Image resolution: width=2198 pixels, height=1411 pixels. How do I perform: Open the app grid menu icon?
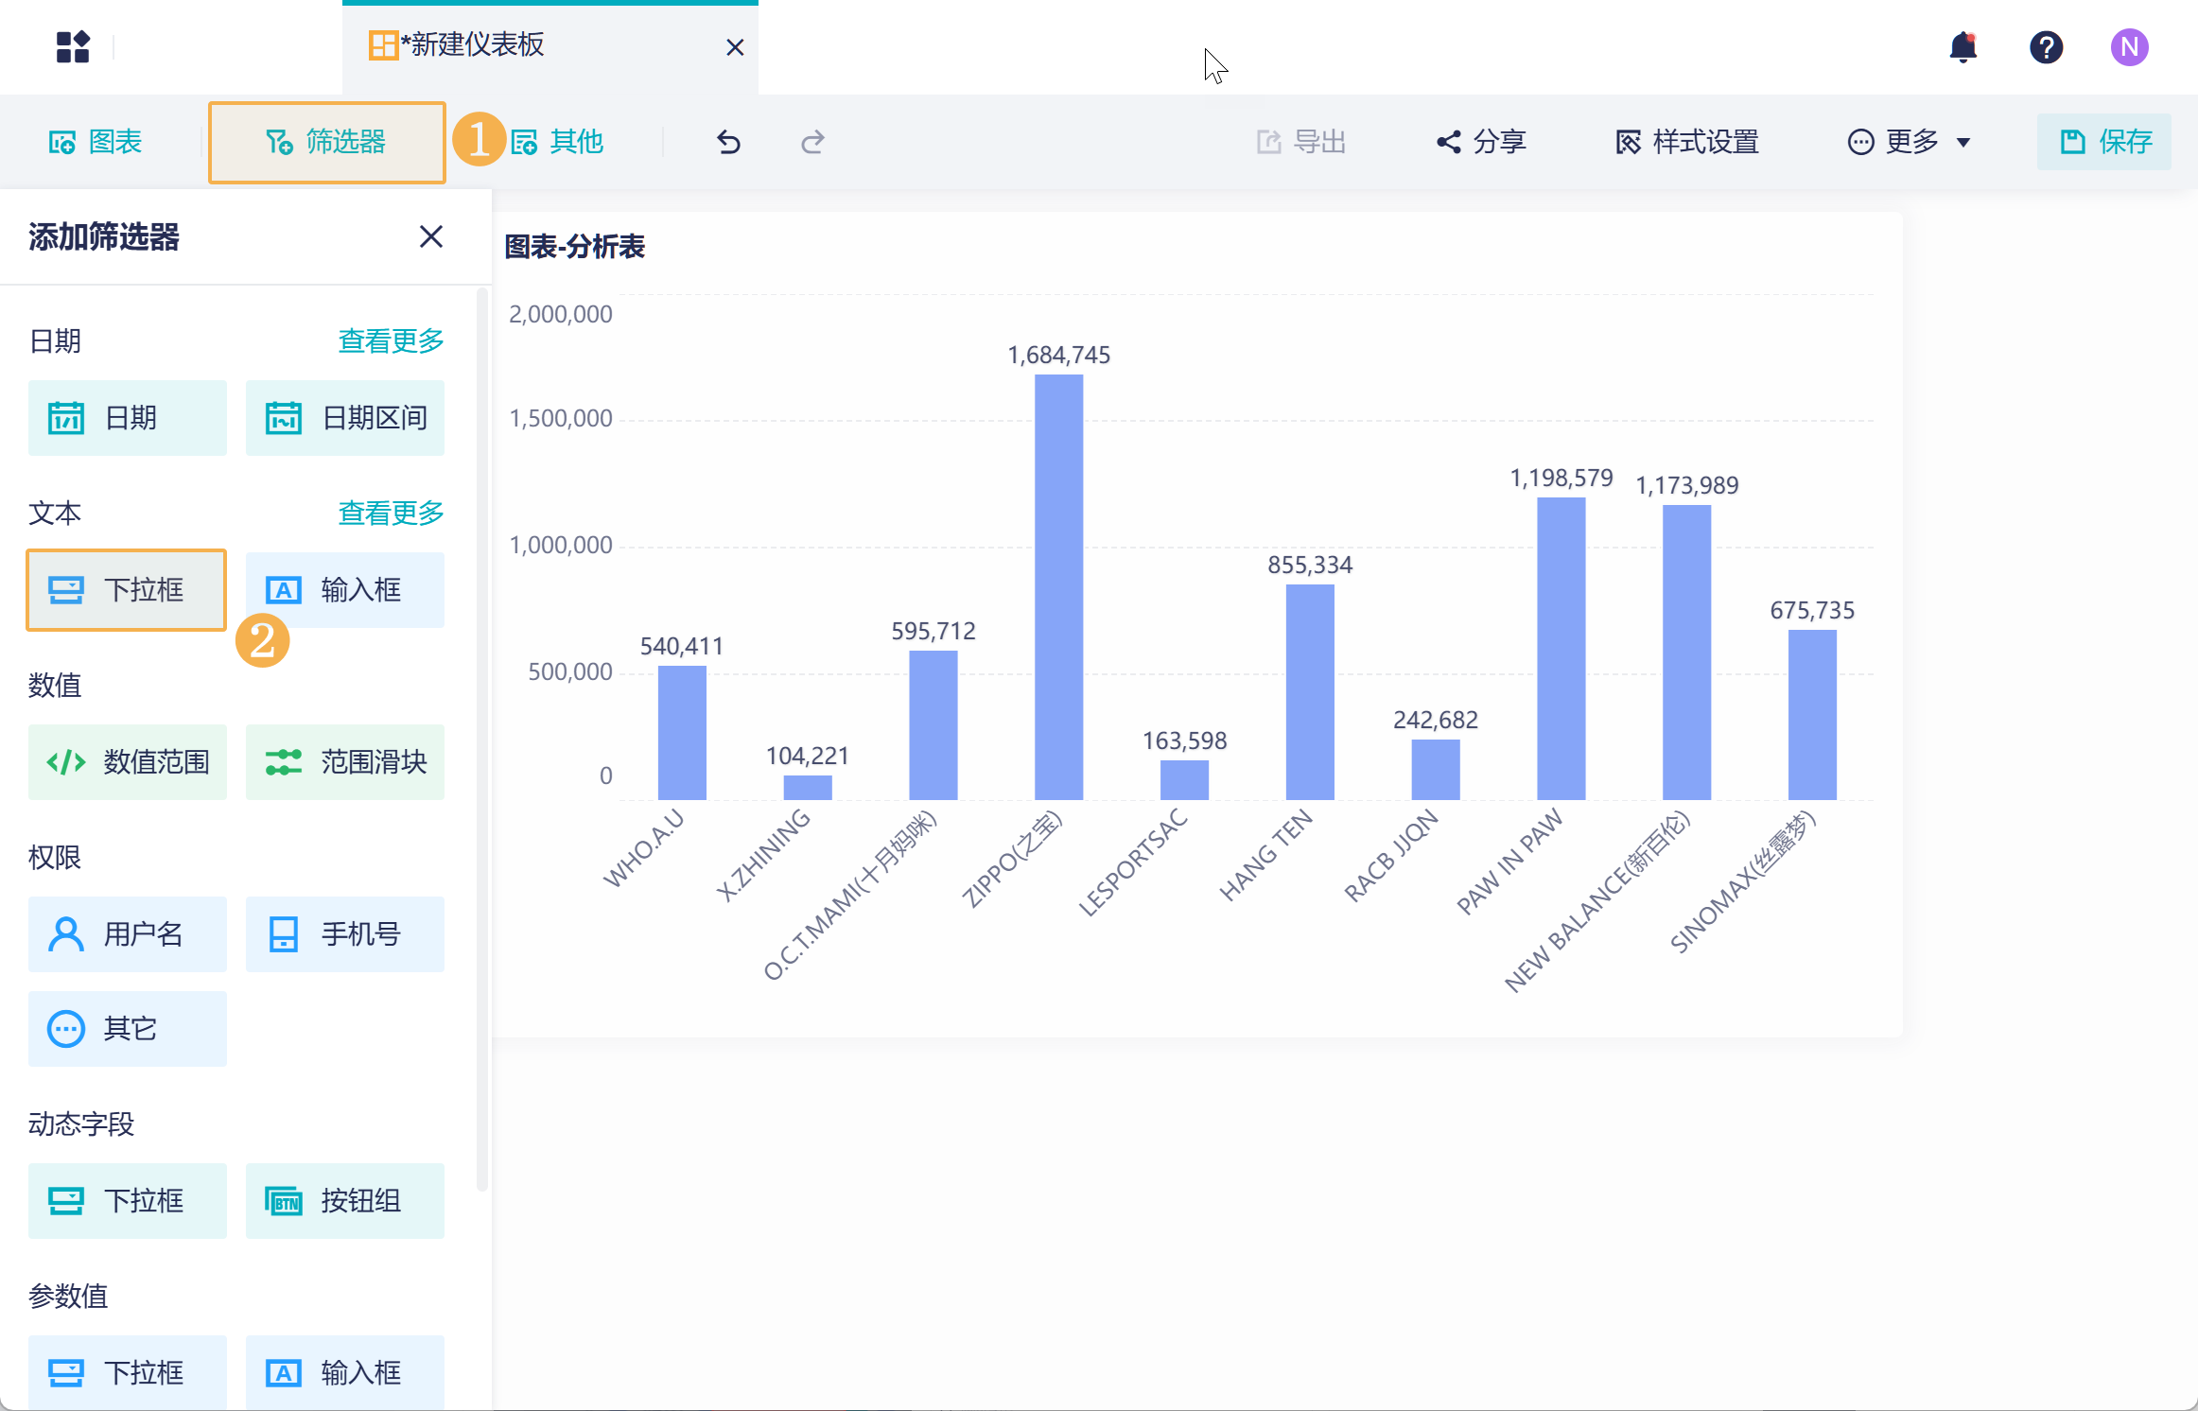coord(73,46)
